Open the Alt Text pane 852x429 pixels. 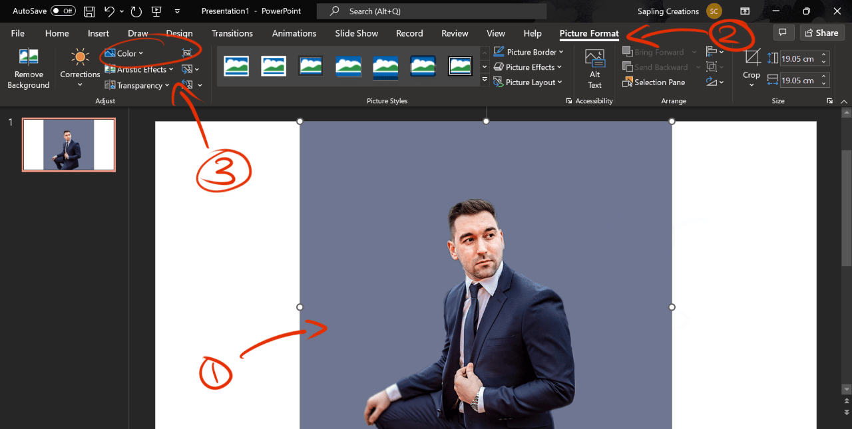coord(593,67)
